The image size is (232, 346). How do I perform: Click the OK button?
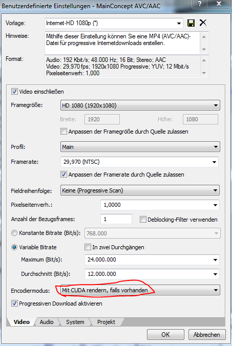[x=165, y=335]
